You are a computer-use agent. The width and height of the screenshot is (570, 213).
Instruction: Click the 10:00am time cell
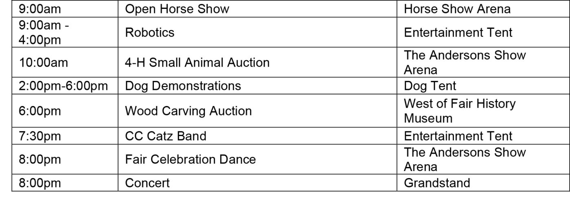(44, 63)
